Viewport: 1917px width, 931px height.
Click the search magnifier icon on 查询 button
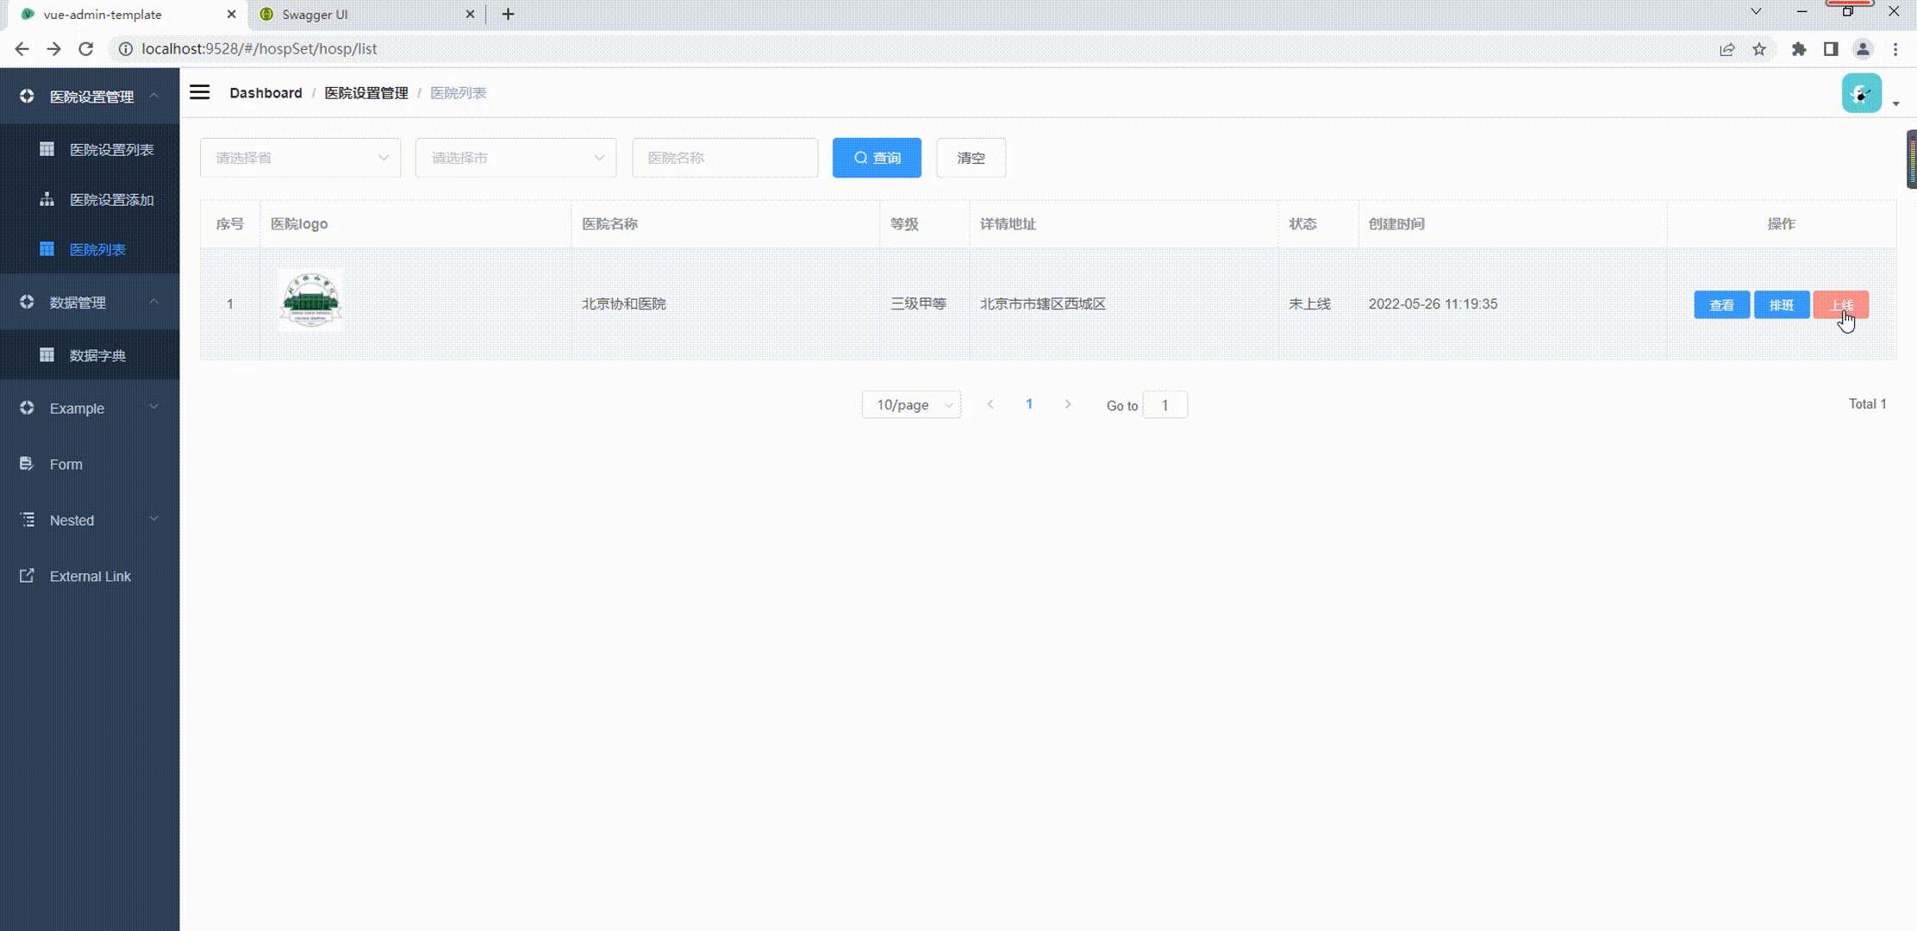tap(860, 158)
